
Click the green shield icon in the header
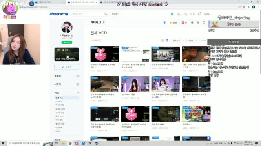pyautogui.click(x=172, y=14)
